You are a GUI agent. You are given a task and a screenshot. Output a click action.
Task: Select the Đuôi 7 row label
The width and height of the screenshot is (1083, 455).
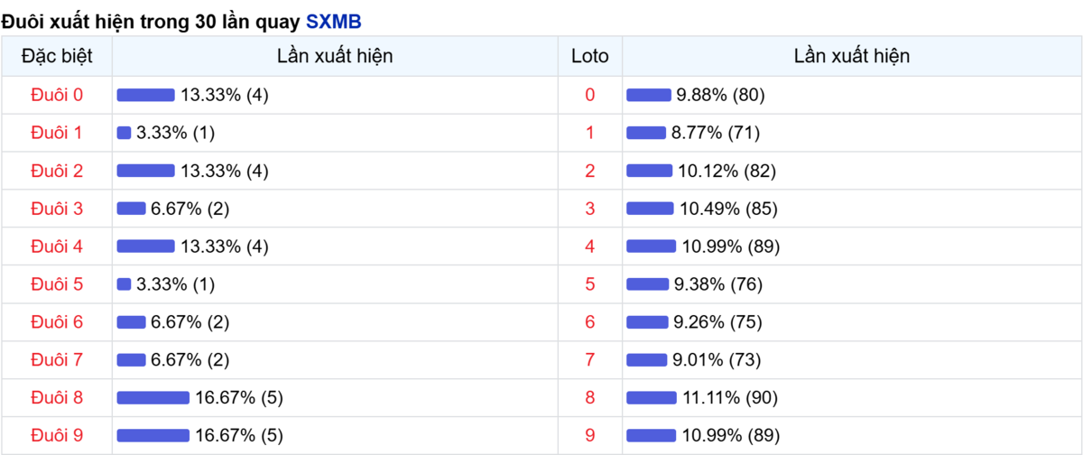[57, 360]
